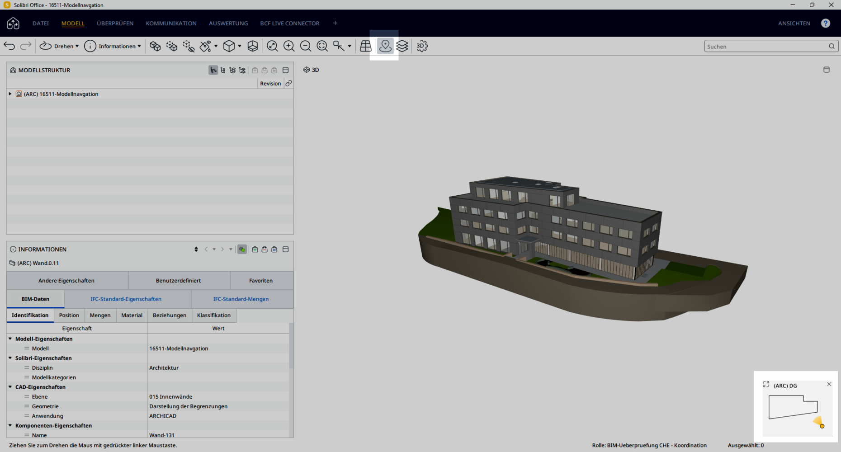Viewport: 841px width, 452px height.
Task: Open the IFC-Standard-Mengen tab
Action: click(x=241, y=299)
